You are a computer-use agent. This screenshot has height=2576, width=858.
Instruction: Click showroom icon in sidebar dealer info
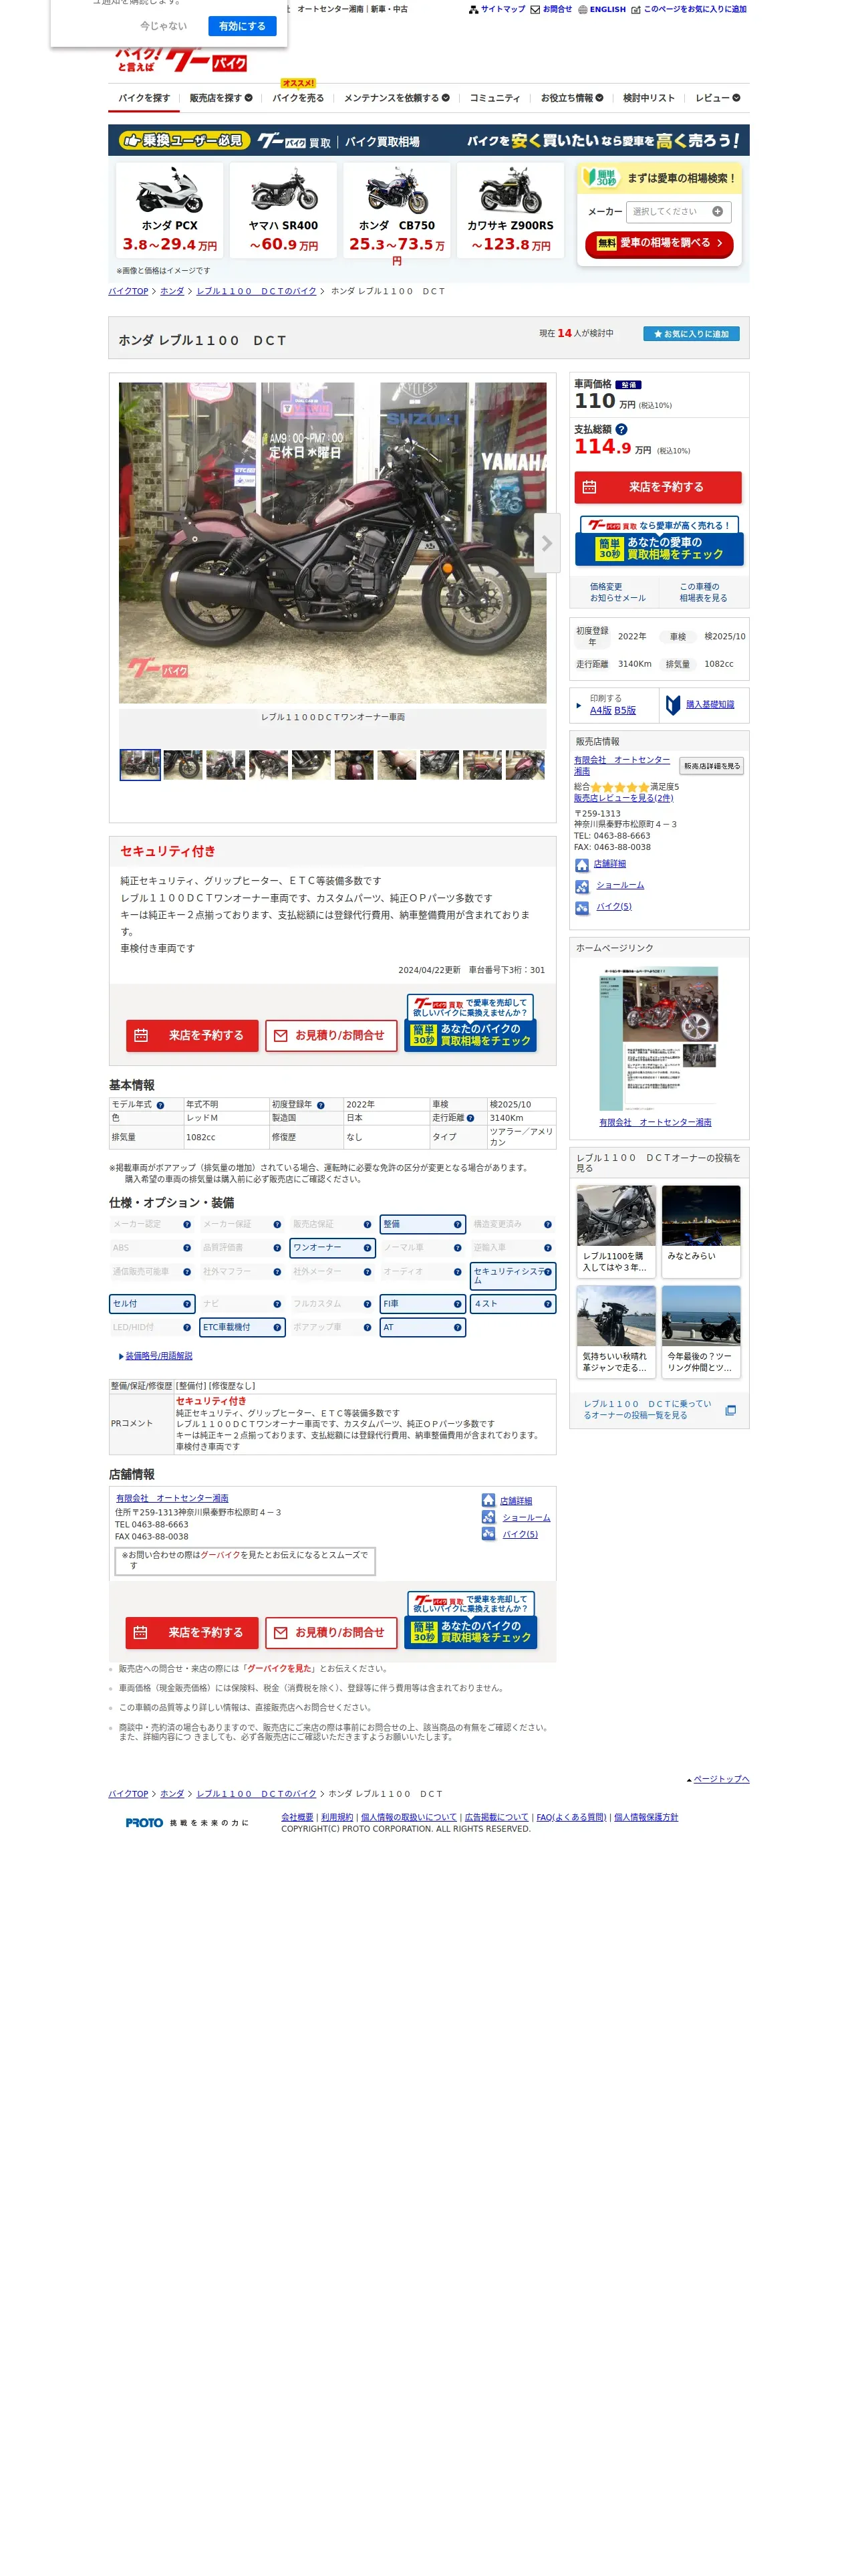581,887
